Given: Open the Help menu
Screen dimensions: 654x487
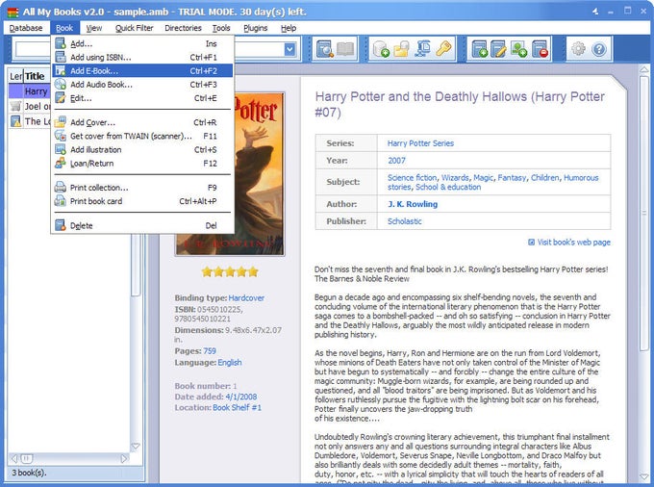Looking at the screenshot, I should click(x=289, y=28).
